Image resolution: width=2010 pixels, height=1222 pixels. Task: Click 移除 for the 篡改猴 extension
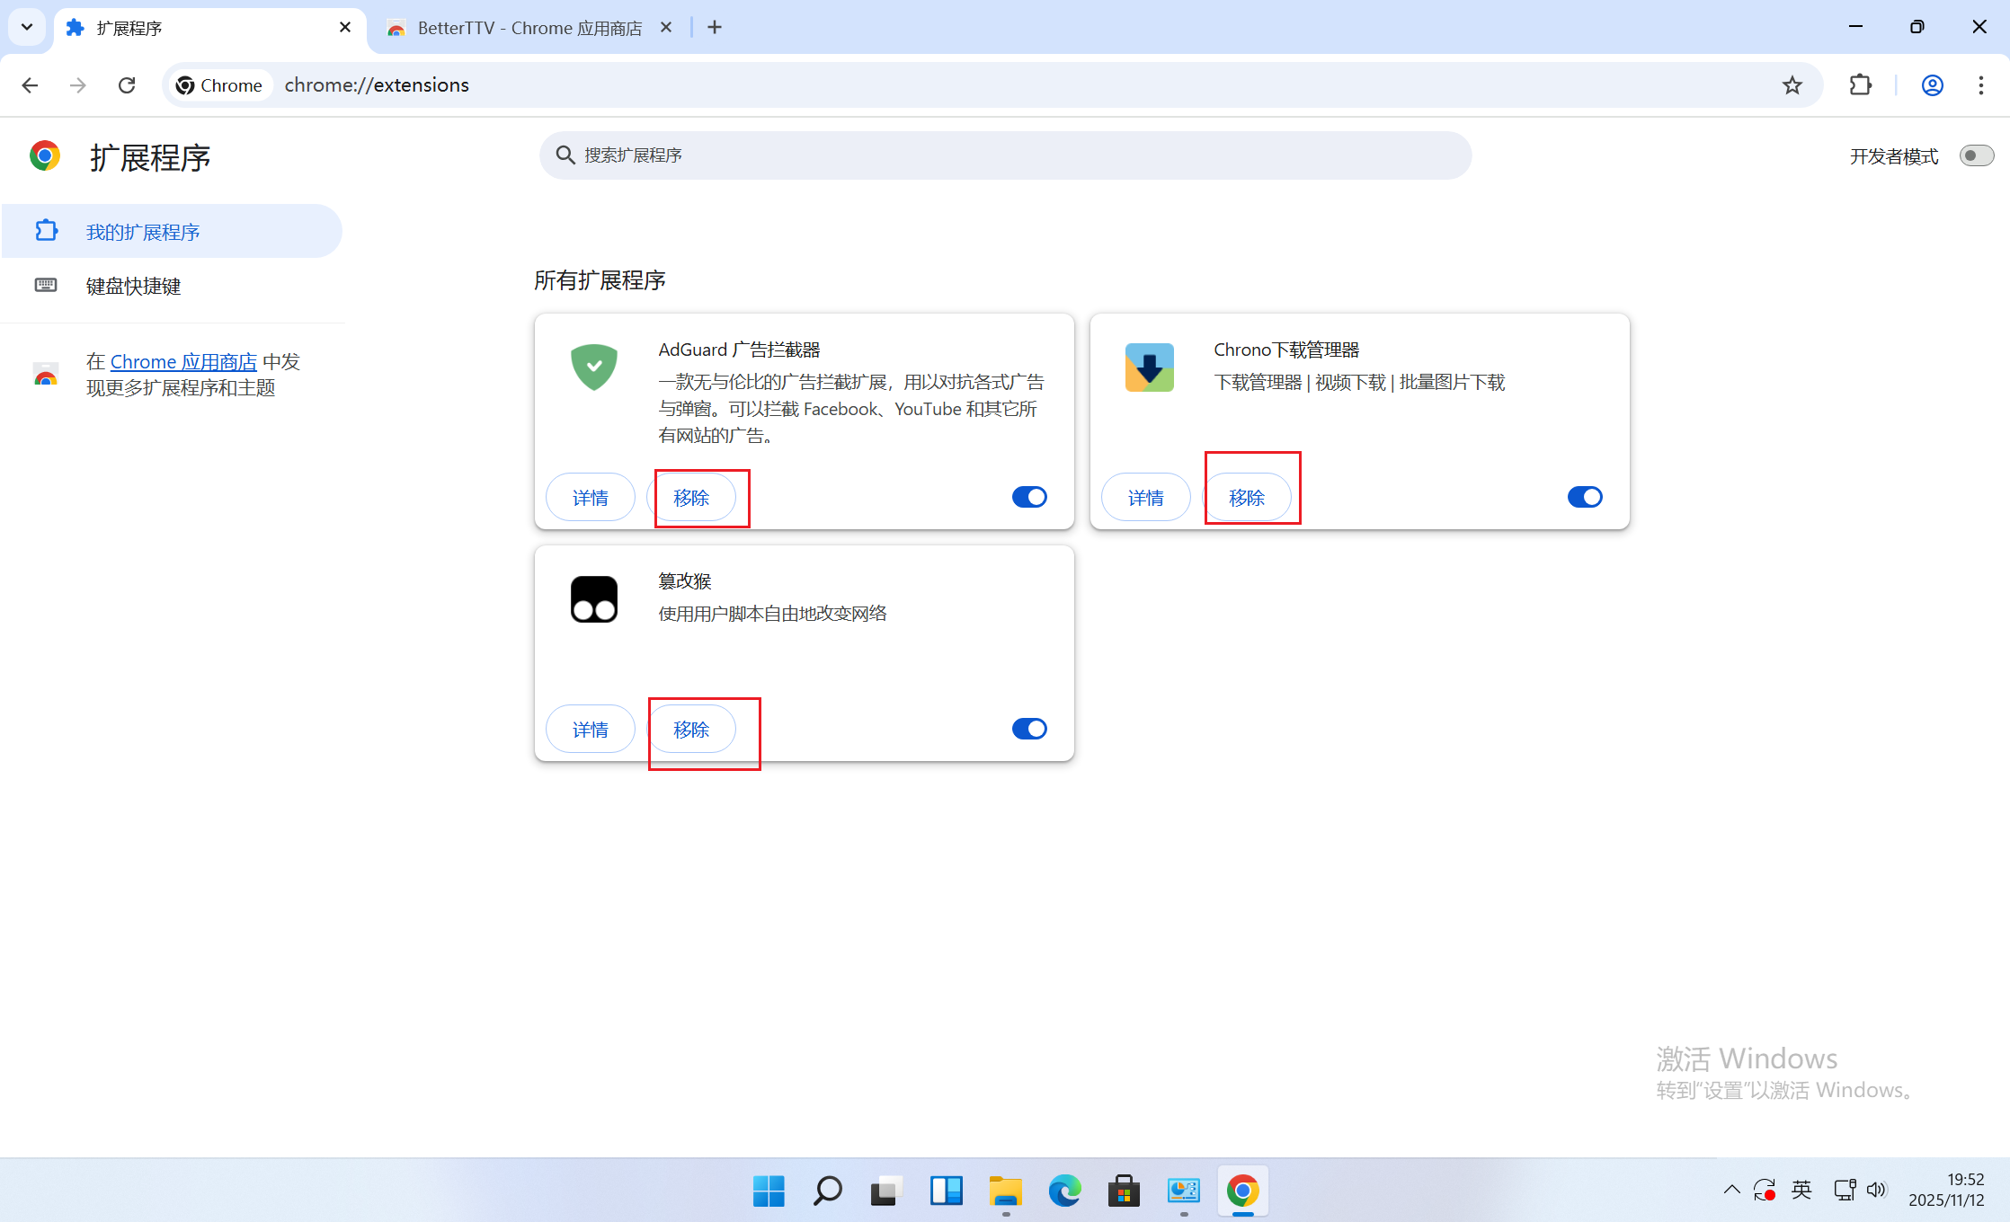tap(691, 730)
